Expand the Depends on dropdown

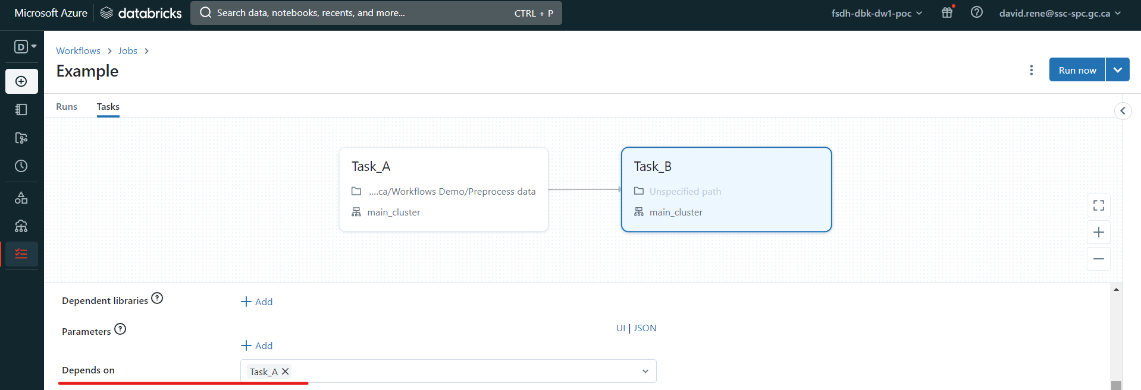pyautogui.click(x=645, y=372)
